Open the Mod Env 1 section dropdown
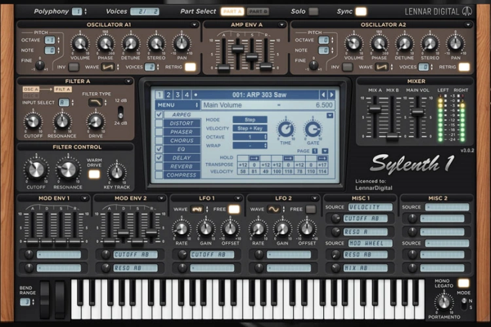The image size is (491, 327). (84, 198)
